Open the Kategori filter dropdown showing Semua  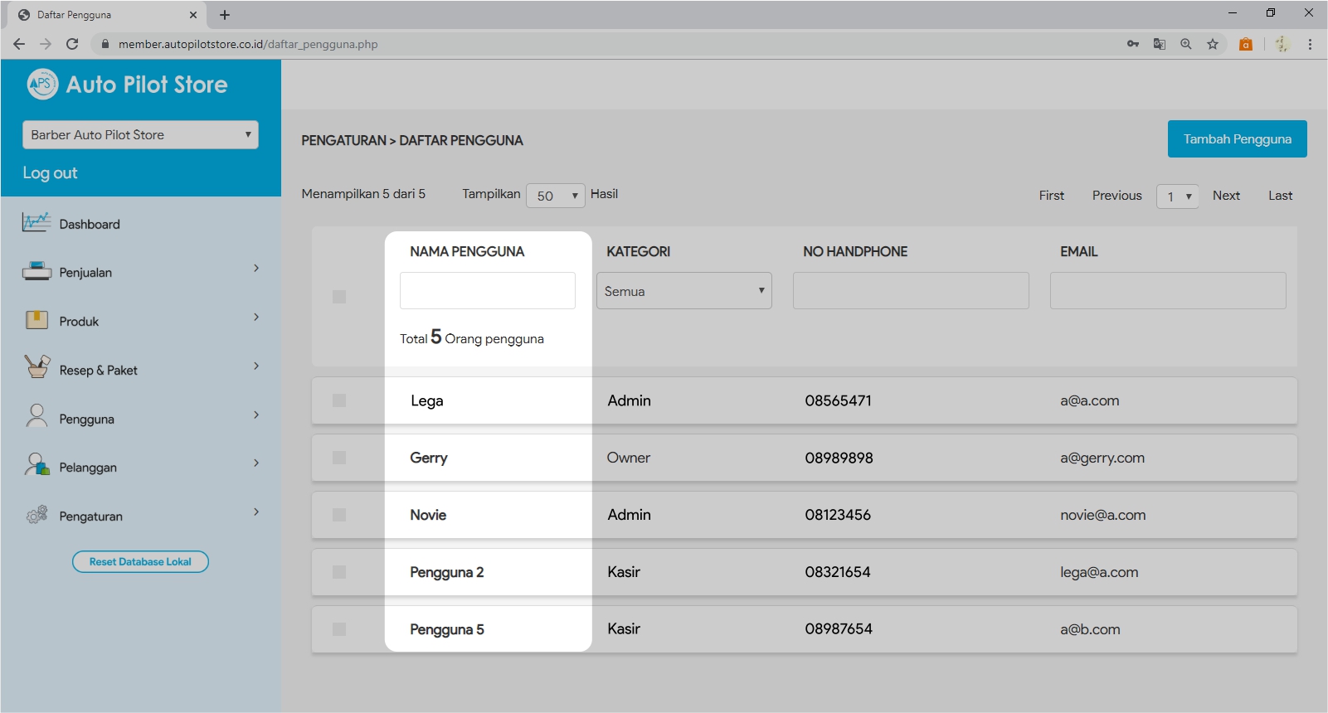coord(683,291)
